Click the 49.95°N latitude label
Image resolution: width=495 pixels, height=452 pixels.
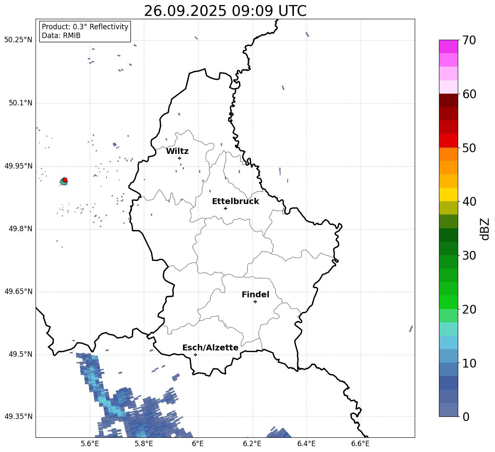pos(18,166)
